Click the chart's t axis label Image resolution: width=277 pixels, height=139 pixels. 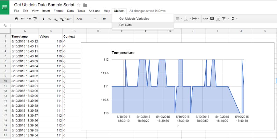point(178,126)
